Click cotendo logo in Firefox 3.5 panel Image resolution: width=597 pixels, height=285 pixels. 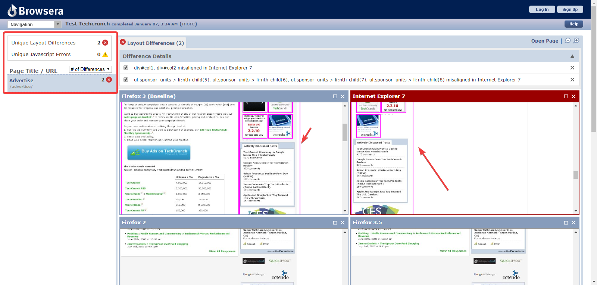(511, 275)
